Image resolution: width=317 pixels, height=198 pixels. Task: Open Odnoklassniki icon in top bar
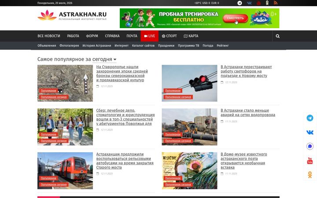click(x=267, y=3)
